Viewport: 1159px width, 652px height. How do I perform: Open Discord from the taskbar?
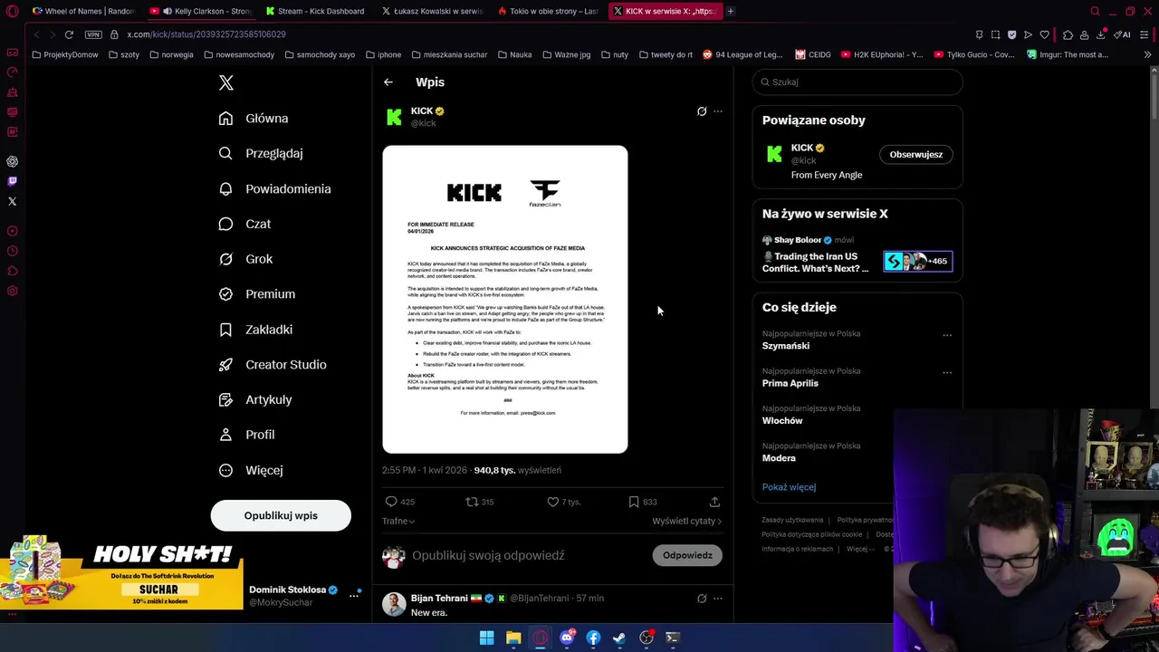(x=567, y=638)
